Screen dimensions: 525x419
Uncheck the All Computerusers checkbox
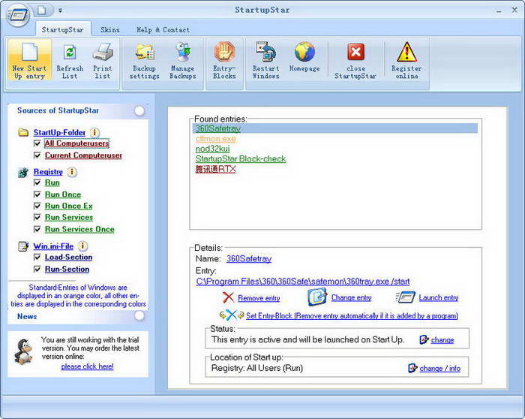click(x=37, y=143)
